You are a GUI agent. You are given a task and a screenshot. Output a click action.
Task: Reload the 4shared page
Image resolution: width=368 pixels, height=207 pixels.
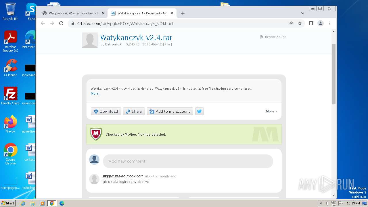(x=61, y=23)
